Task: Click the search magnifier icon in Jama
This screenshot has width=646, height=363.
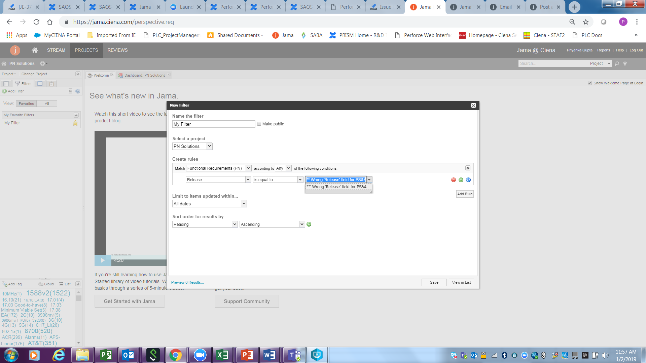Action: click(617, 64)
